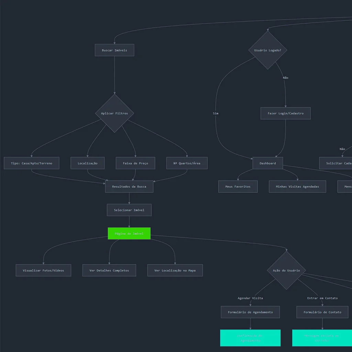This screenshot has width=352, height=352.
Task: Select the cyan Confirmação de Agendamento node
Action: pyautogui.click(x=250, y=338)
